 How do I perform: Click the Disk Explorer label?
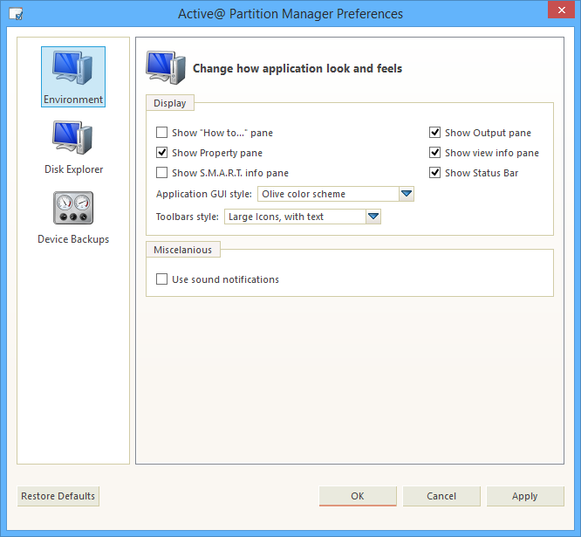(74, 169)
